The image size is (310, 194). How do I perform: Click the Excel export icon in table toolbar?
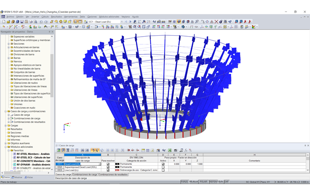(x=169, y=151)
